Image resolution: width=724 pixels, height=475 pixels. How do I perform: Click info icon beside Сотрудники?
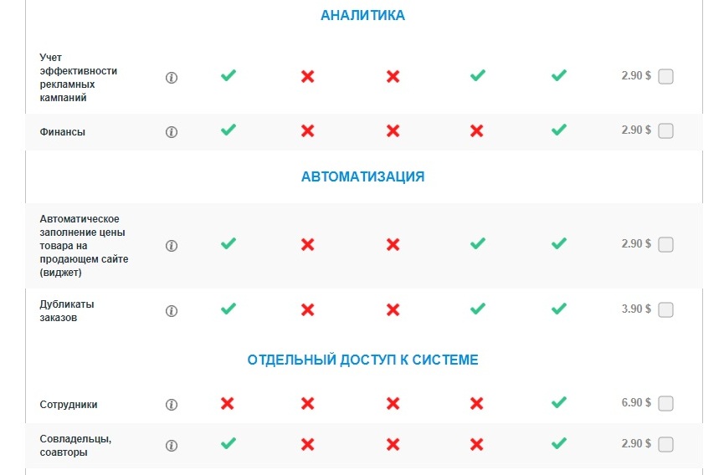[x=172, y=404]
